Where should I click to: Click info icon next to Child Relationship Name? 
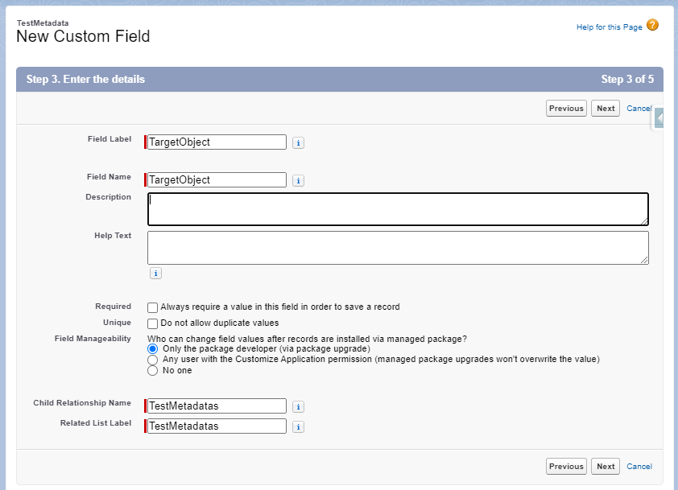298,406
